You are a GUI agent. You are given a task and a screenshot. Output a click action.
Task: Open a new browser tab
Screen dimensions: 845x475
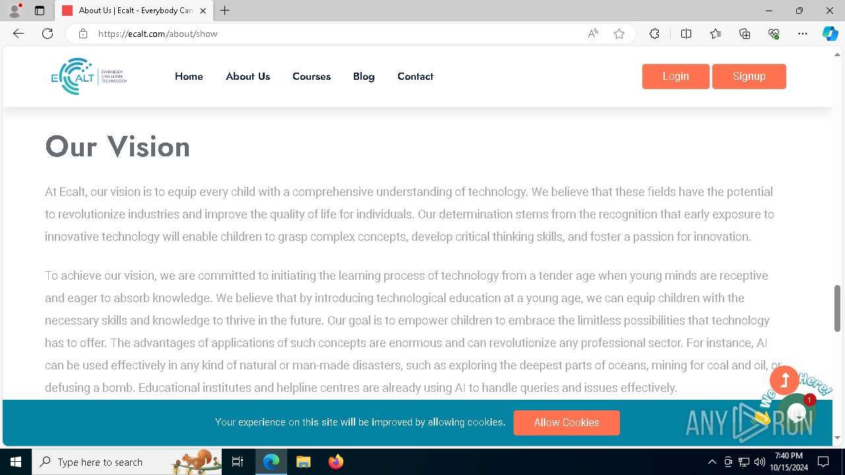pos(225,11)
